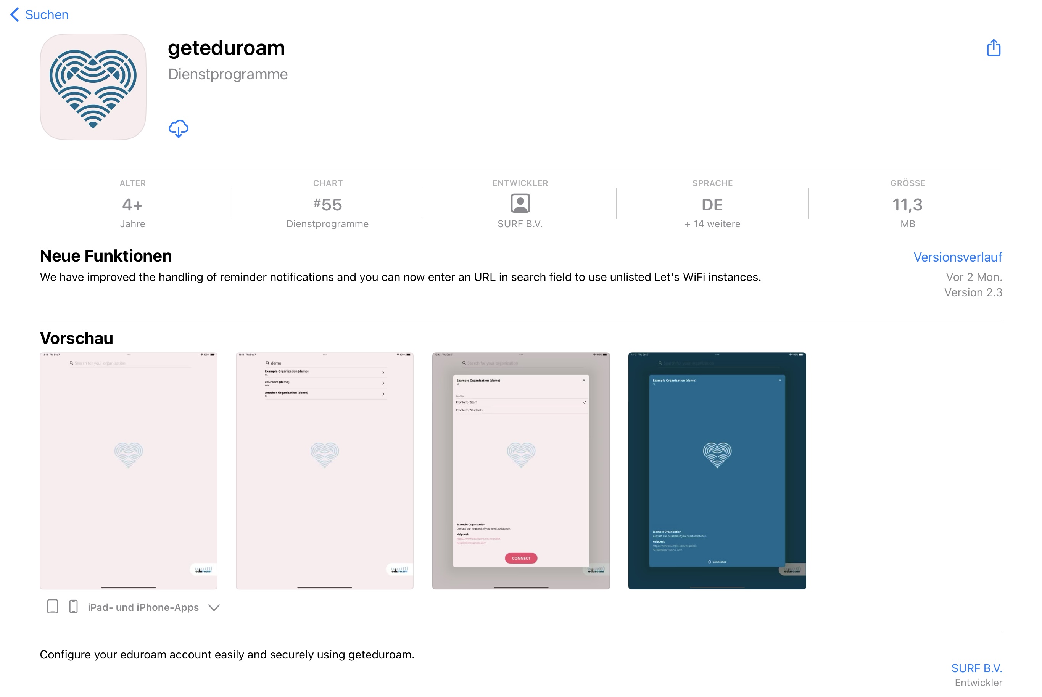Open the Versionsverlauf link
The width and height of the screenshot is (1042, 697).
pos(958,257)
